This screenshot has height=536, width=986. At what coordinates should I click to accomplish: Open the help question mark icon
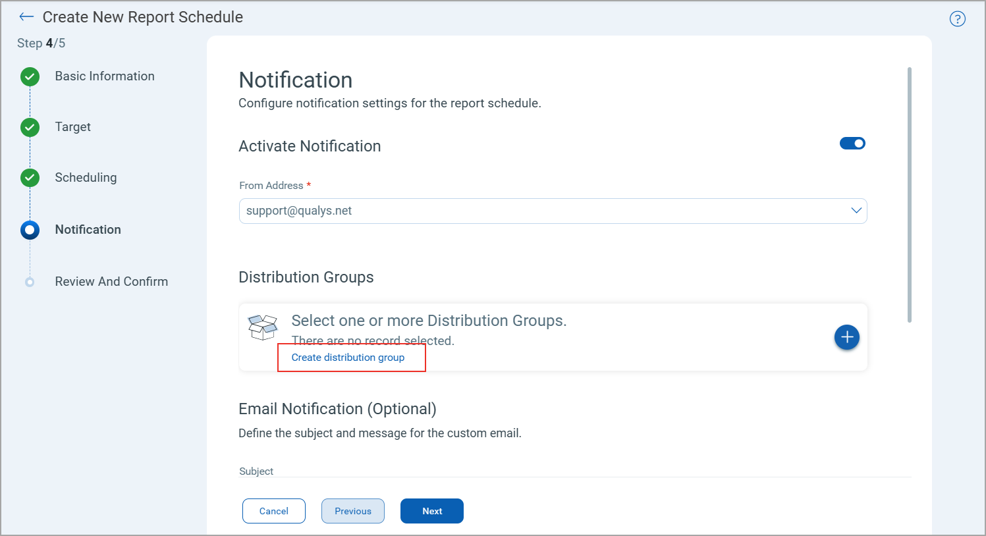(957, 19)
